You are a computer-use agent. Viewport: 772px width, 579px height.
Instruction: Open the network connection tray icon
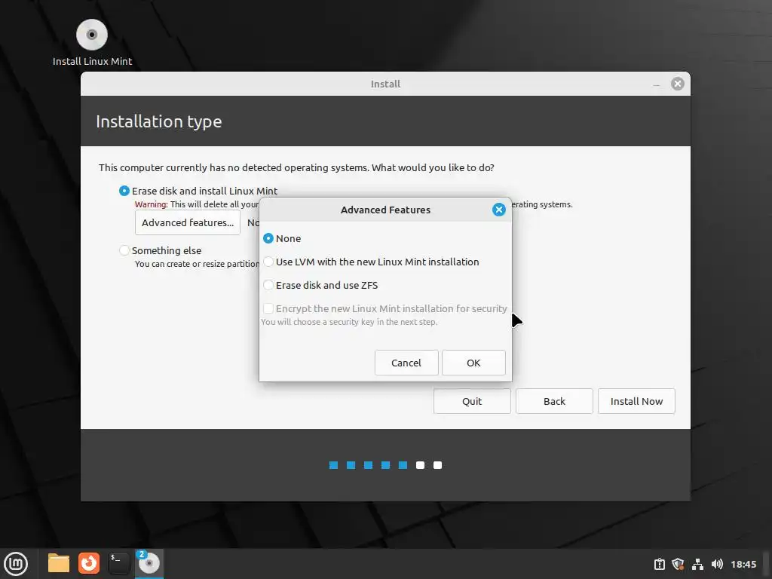coord(697,564)
